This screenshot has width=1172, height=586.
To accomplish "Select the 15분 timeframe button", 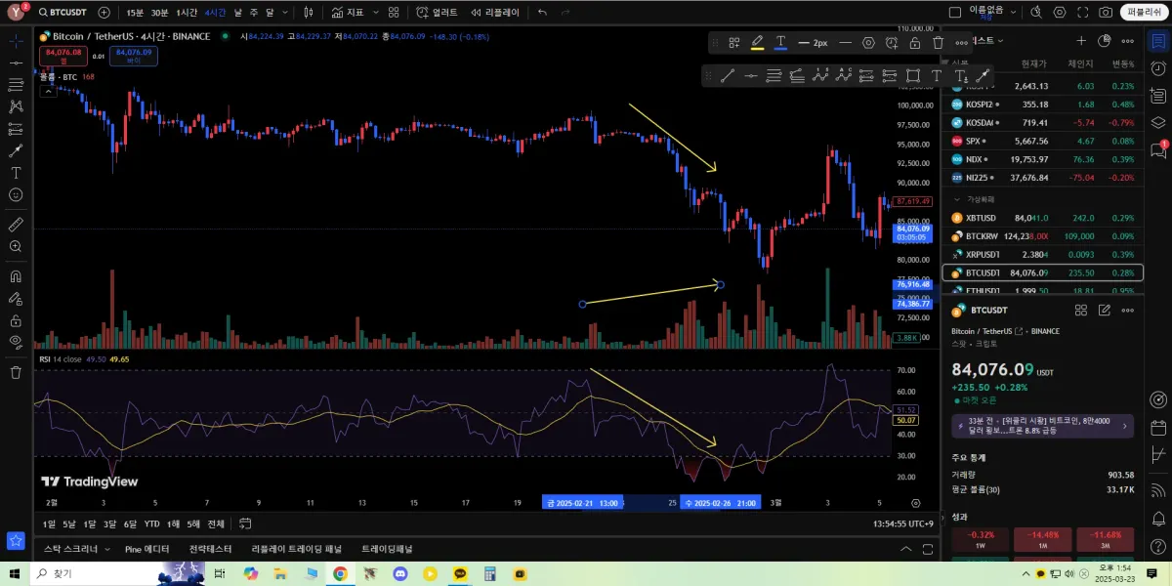I will pyautogui.click(x=134, y=13).
